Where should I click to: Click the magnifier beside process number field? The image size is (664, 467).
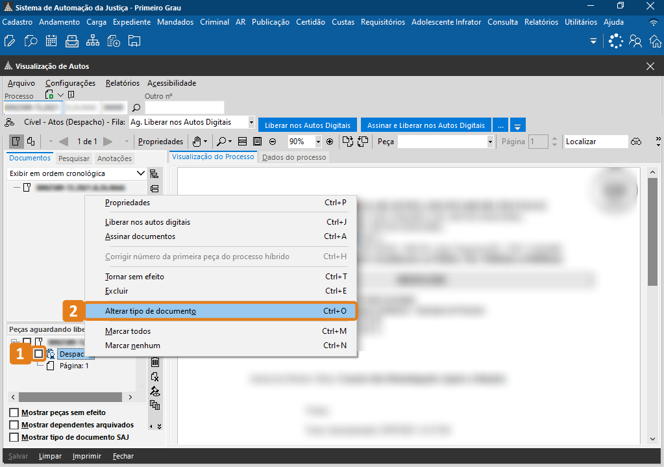[136, 108]
